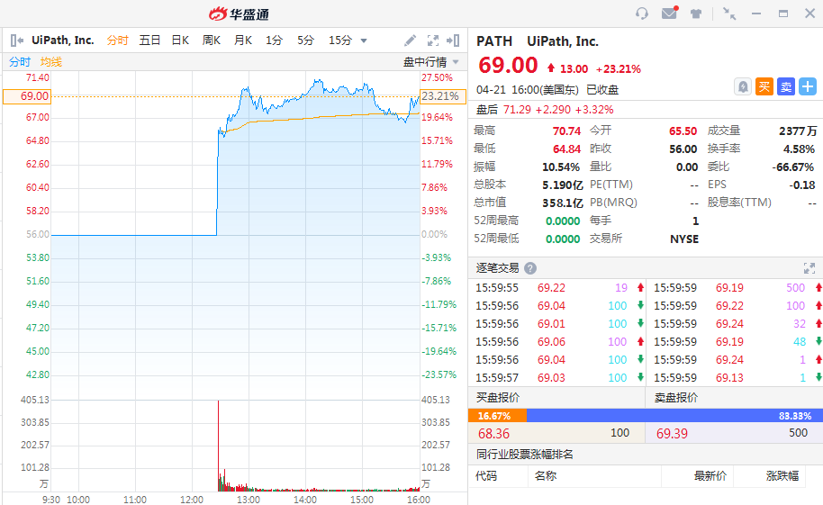Sort by 代码 column header
Image resolution: width=823 pixels, height=505 pixels.
486,476
